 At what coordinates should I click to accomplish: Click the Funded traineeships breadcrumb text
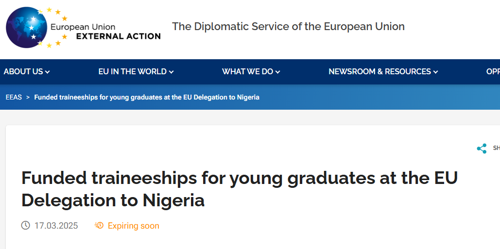click(147, 98)
